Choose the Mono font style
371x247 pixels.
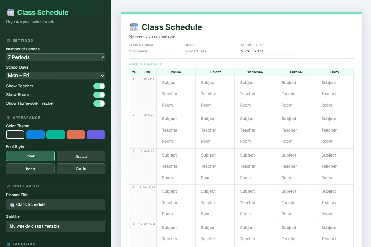30,169
